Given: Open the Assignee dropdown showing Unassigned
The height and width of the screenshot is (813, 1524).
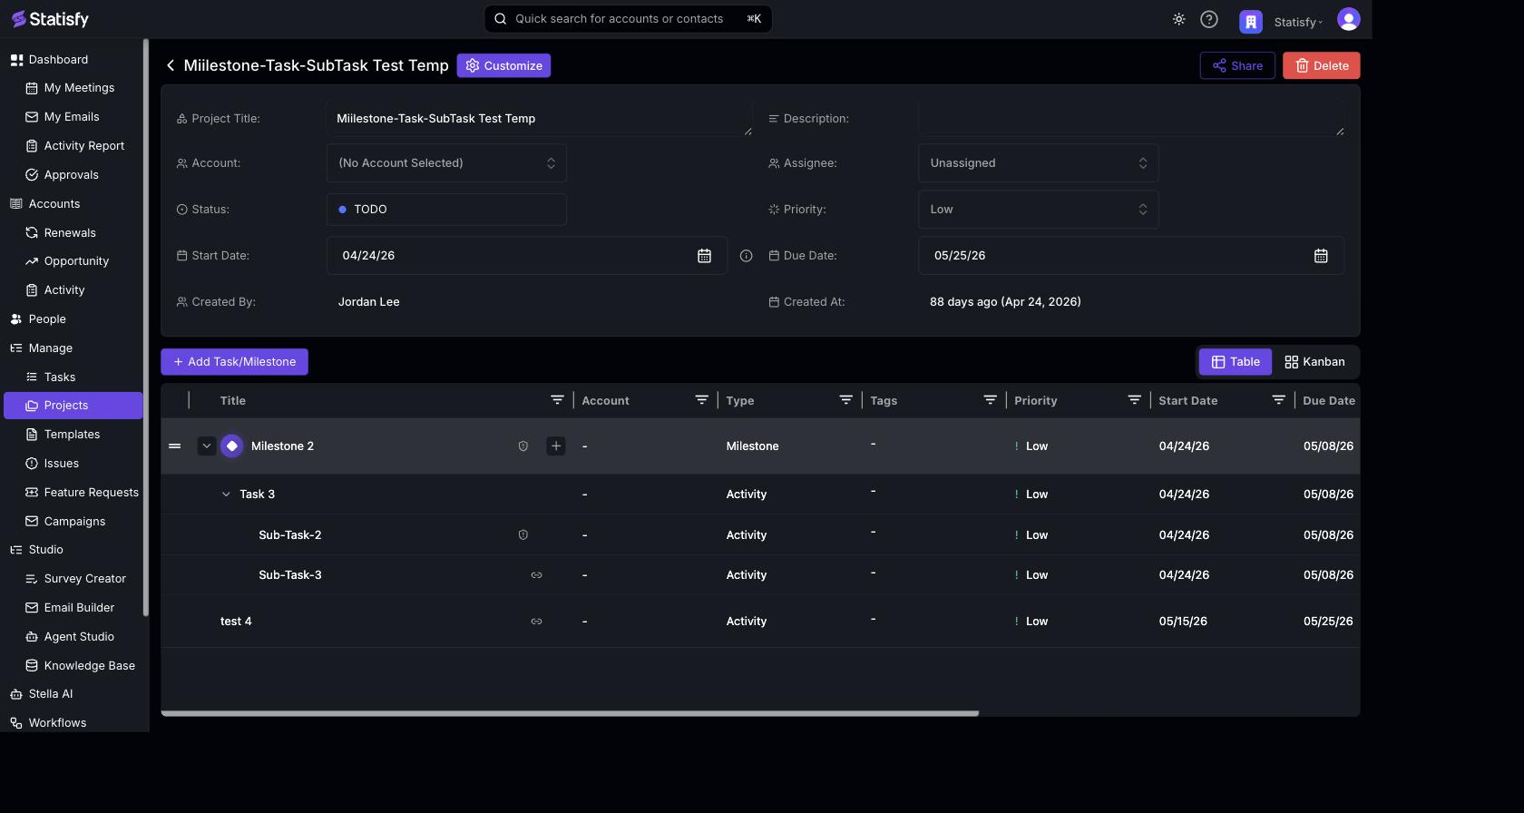Looking at the screenshot, I should point(1038,163).
